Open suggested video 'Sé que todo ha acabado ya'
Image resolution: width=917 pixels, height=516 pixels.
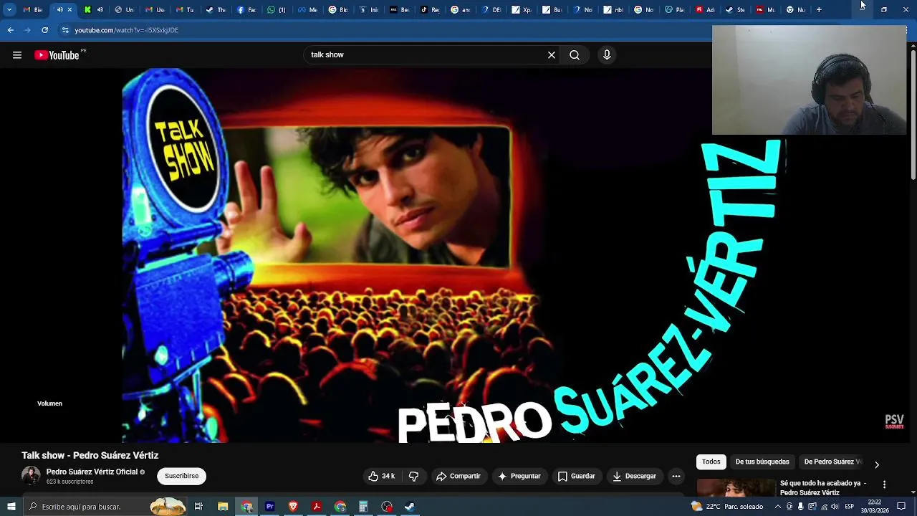click(x=823, y=487)
